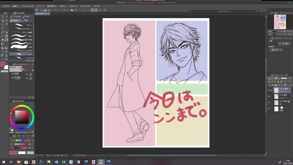Screen dimensions: 293x165
Task: Select the Figure rectangle tool
Action: 3,52
